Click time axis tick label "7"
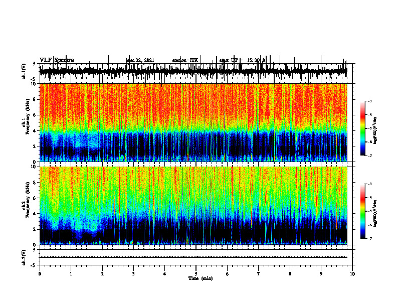This screenshot has width=397, height=307. 259,274
